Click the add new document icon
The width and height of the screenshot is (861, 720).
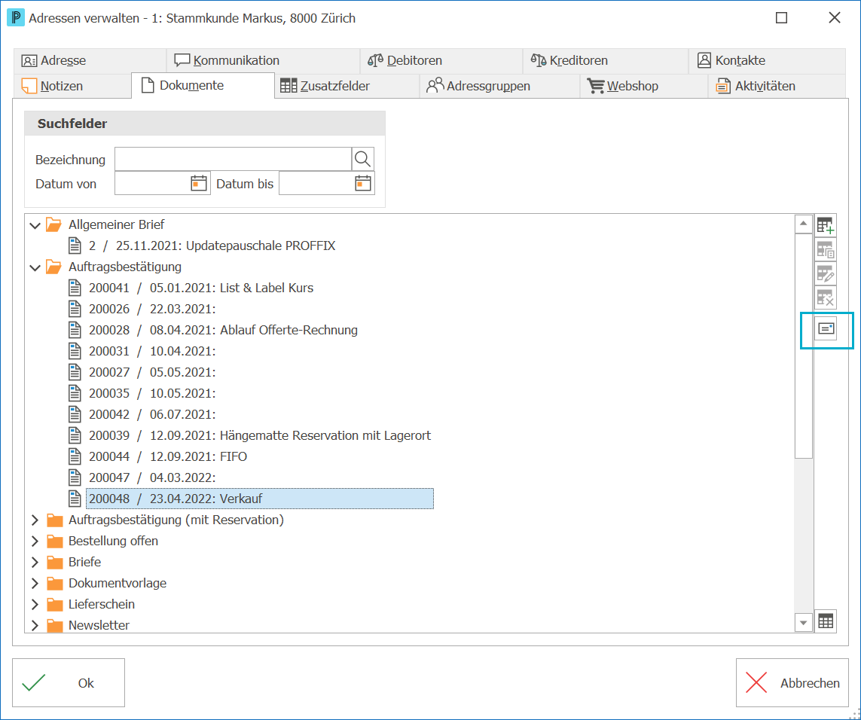[826, 225]
